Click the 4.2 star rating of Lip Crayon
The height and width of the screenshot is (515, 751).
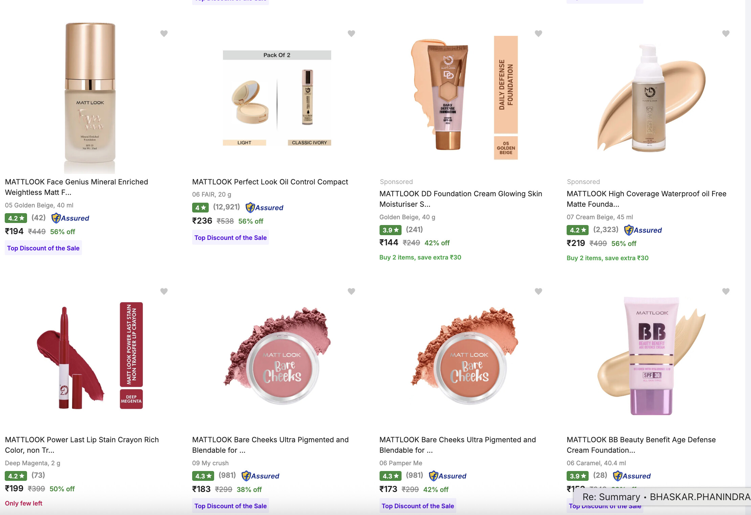pyautogui.click(x=16, y=476)
